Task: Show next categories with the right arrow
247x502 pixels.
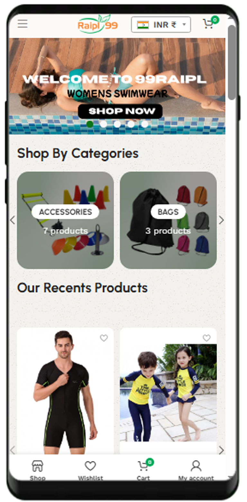Action: (x=221, y=220)
